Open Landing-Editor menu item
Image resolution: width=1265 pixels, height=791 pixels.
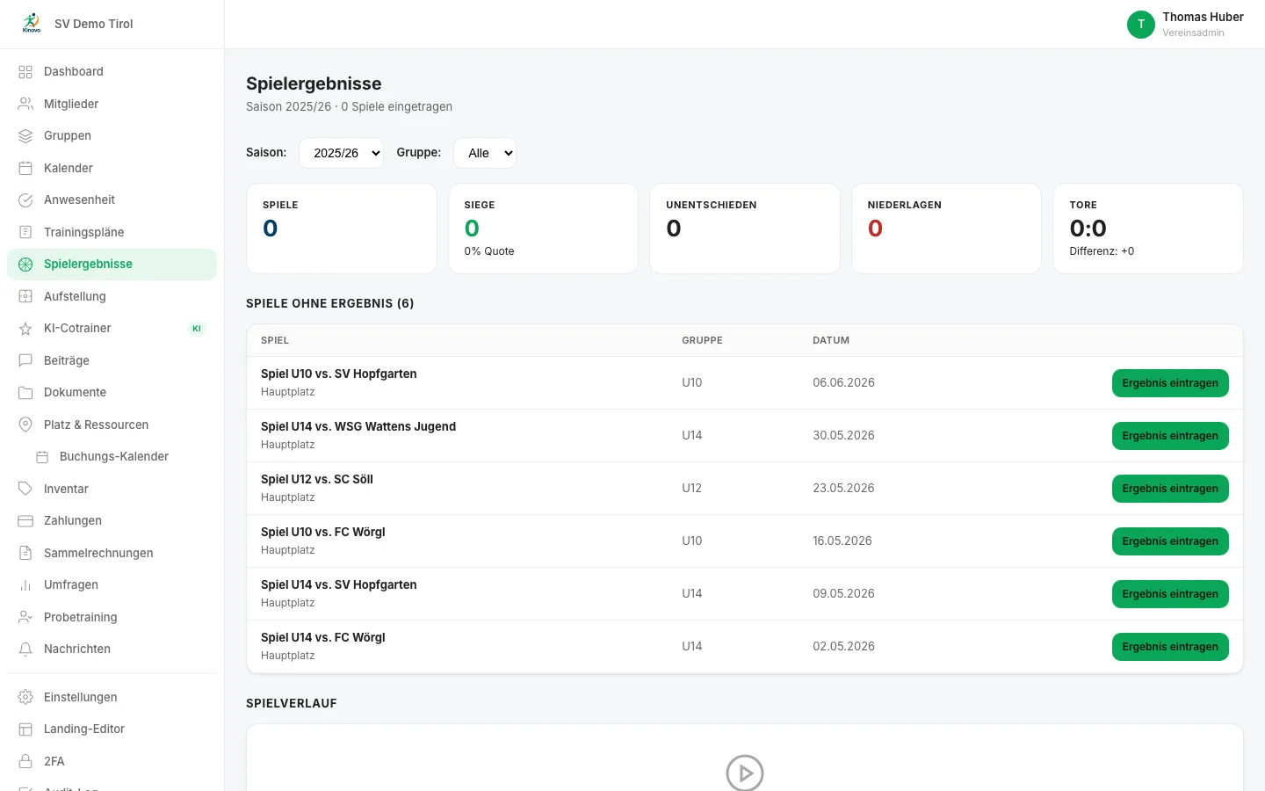pos(112,729)
